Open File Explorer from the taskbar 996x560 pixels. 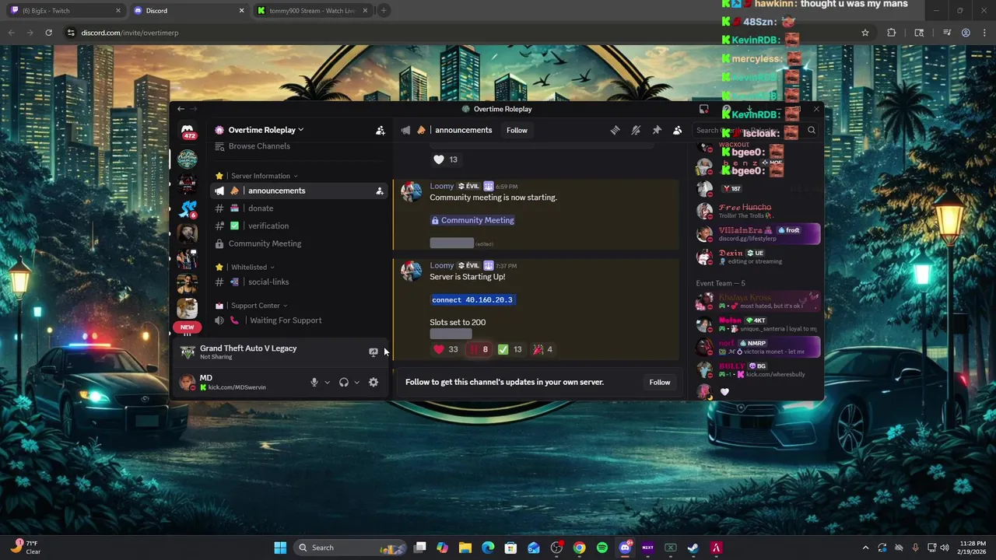click(465, 548)
